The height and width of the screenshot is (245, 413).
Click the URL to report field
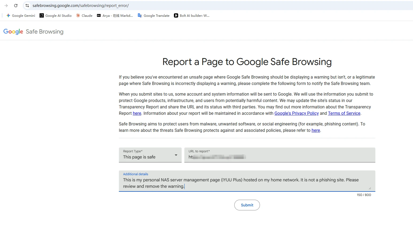279,157
